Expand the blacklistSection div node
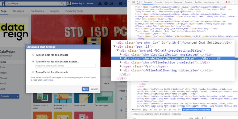This screenshot has height=119, width=238. (121, 54)
